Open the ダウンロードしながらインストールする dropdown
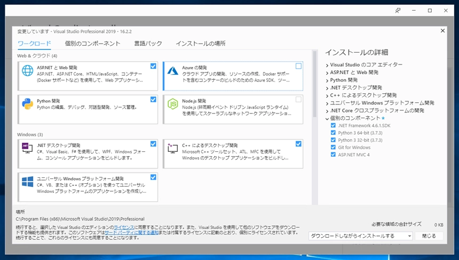This screenshot has height=260, width=459. [x=361, y=235]
